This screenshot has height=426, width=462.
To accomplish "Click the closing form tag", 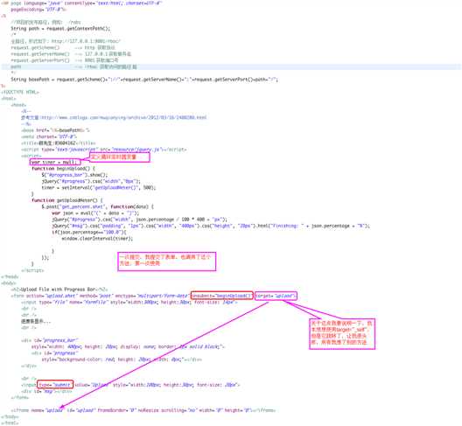I will [20, 398].
